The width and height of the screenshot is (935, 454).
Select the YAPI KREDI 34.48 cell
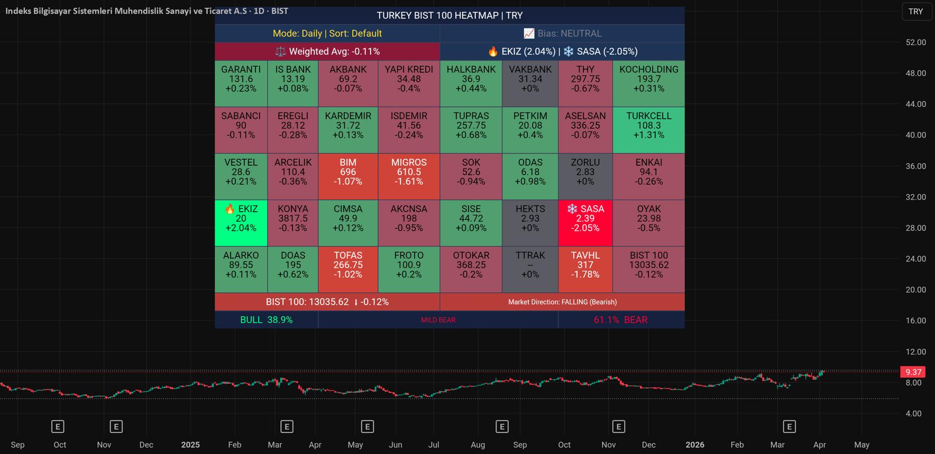409,84
